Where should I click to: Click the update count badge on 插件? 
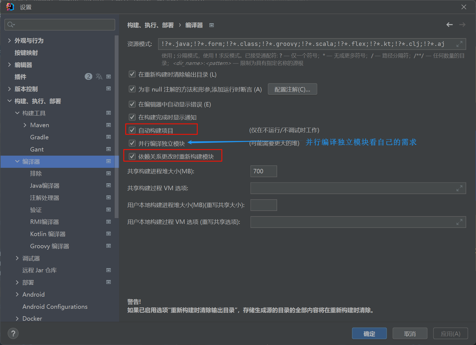[x=88, y=77]
